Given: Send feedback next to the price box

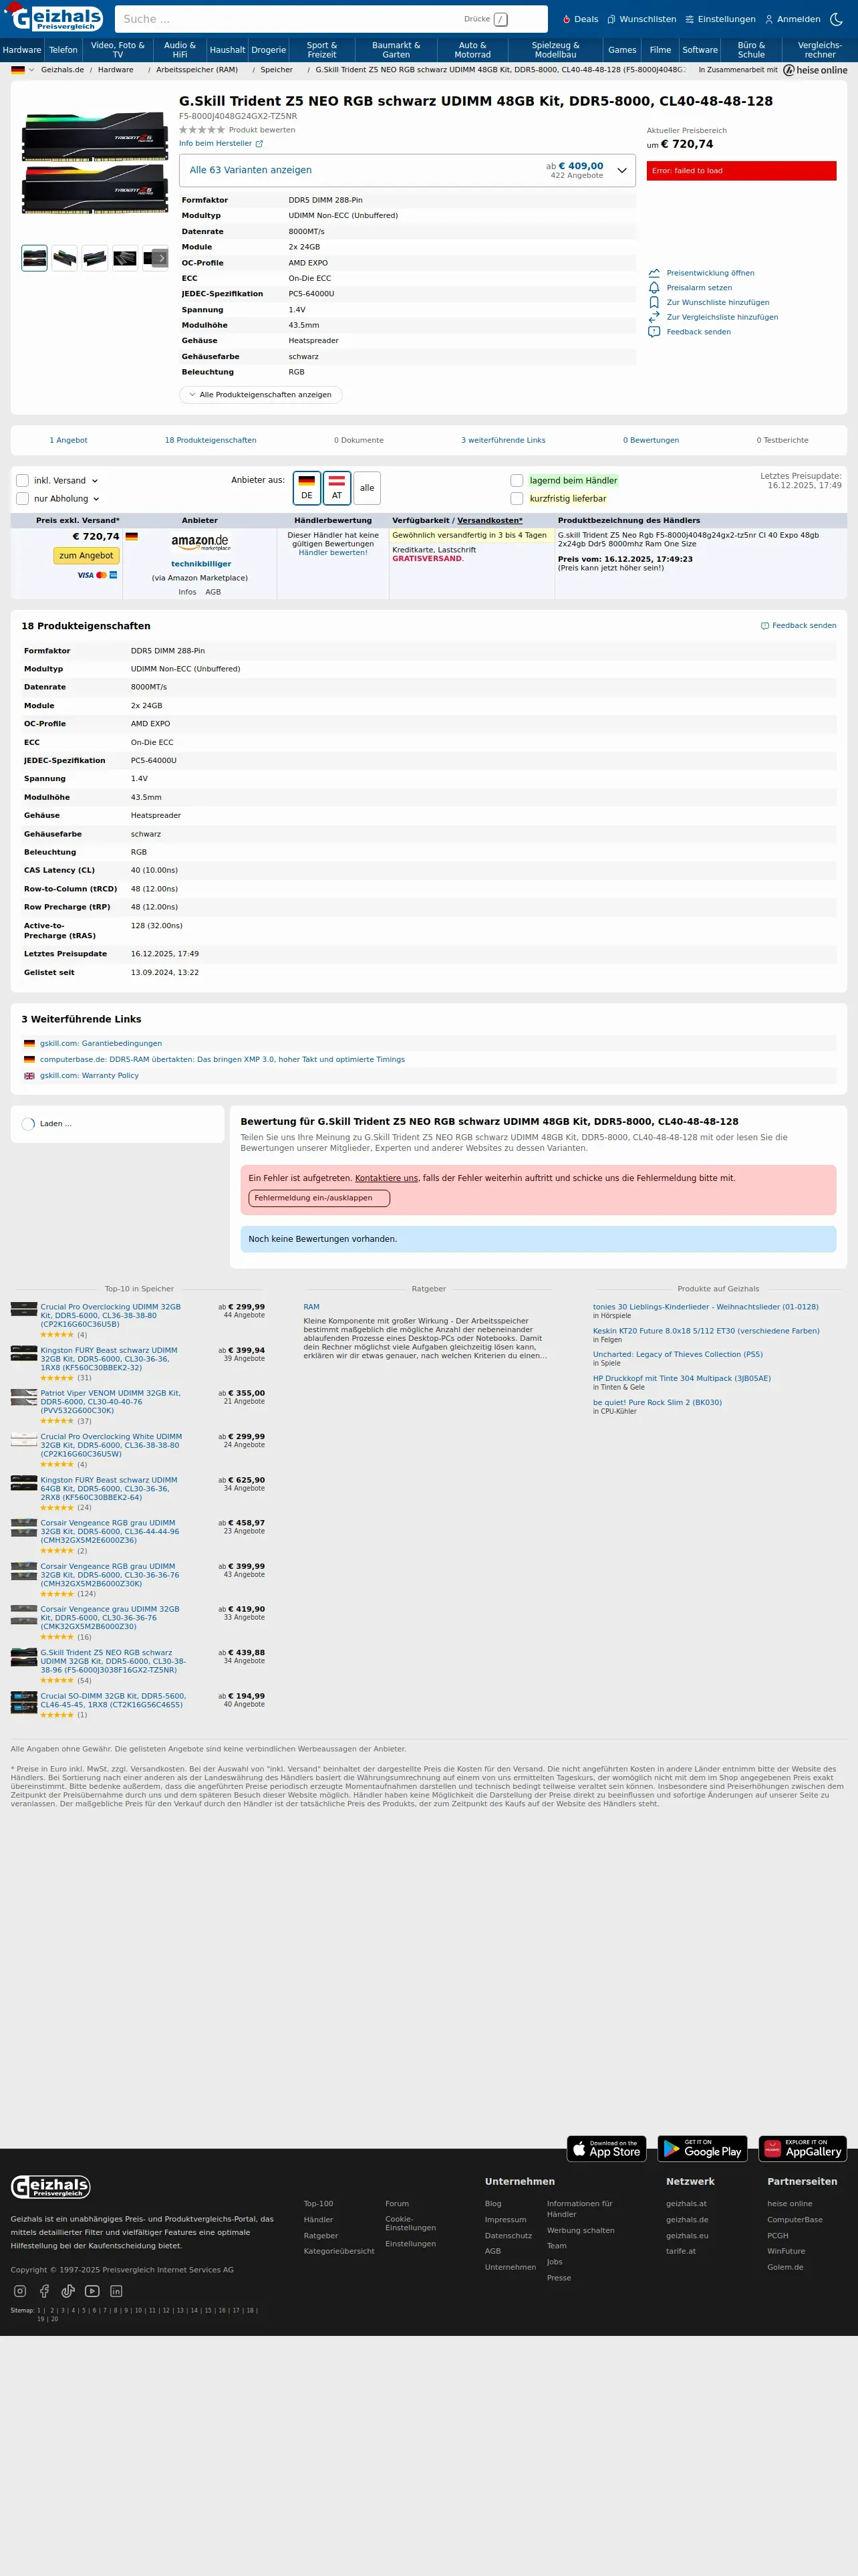Looking at the screenshot, I should pos(689,332).
